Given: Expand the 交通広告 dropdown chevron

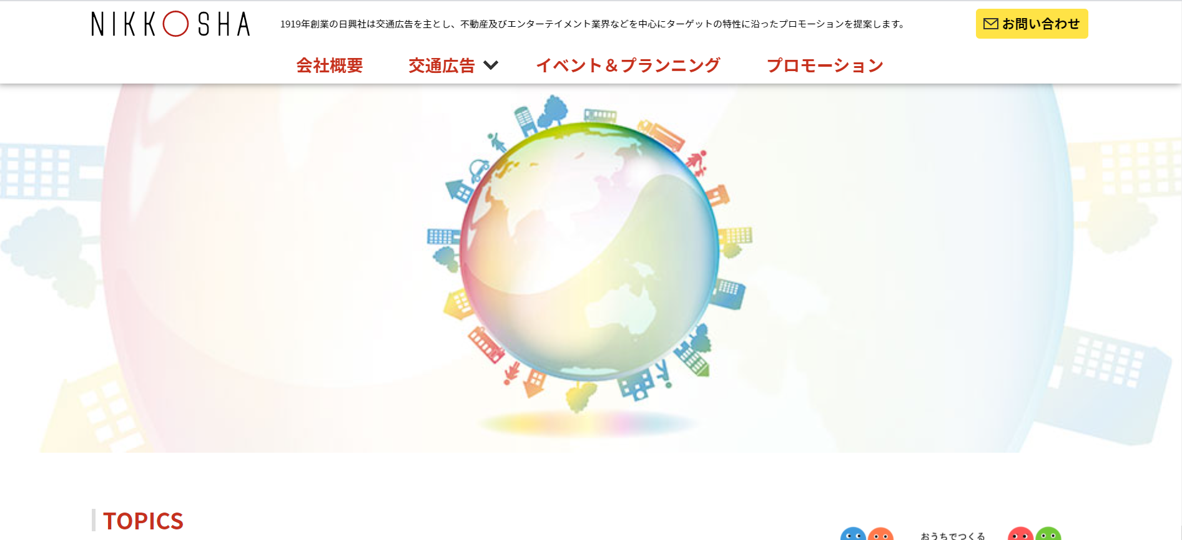Looking at the screenshot, I should pos(491,65).
